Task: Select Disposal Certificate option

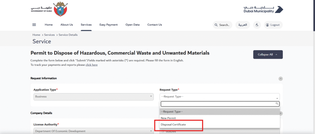Action: coord(173,124)
